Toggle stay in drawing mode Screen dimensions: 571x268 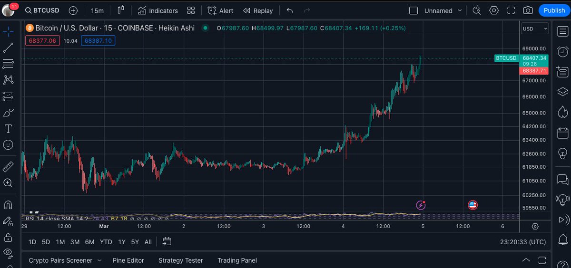8,221
